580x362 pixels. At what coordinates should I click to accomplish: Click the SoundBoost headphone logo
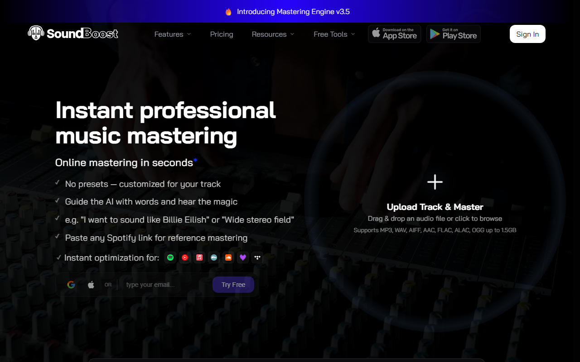coord(36,33)
